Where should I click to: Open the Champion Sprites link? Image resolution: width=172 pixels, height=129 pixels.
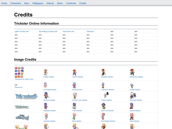click(108, 90)
